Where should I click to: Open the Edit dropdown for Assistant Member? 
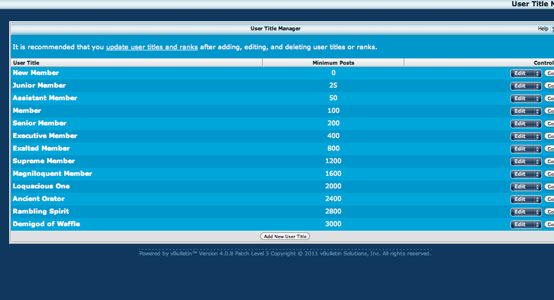tap(525, 98)
